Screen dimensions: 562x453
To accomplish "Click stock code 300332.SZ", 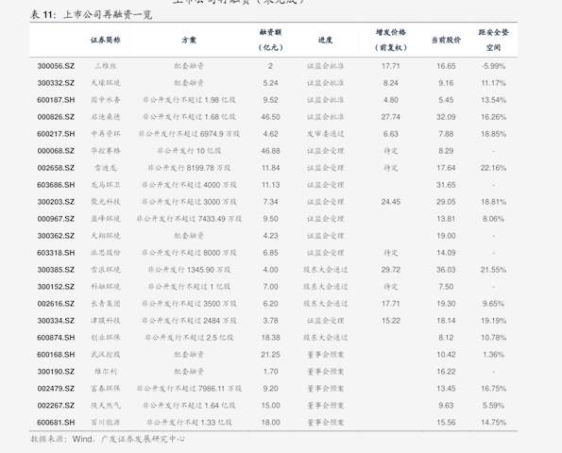I will (x=56, y=83).
